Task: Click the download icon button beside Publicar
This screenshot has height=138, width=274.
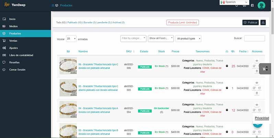Action: pos(263,22)
